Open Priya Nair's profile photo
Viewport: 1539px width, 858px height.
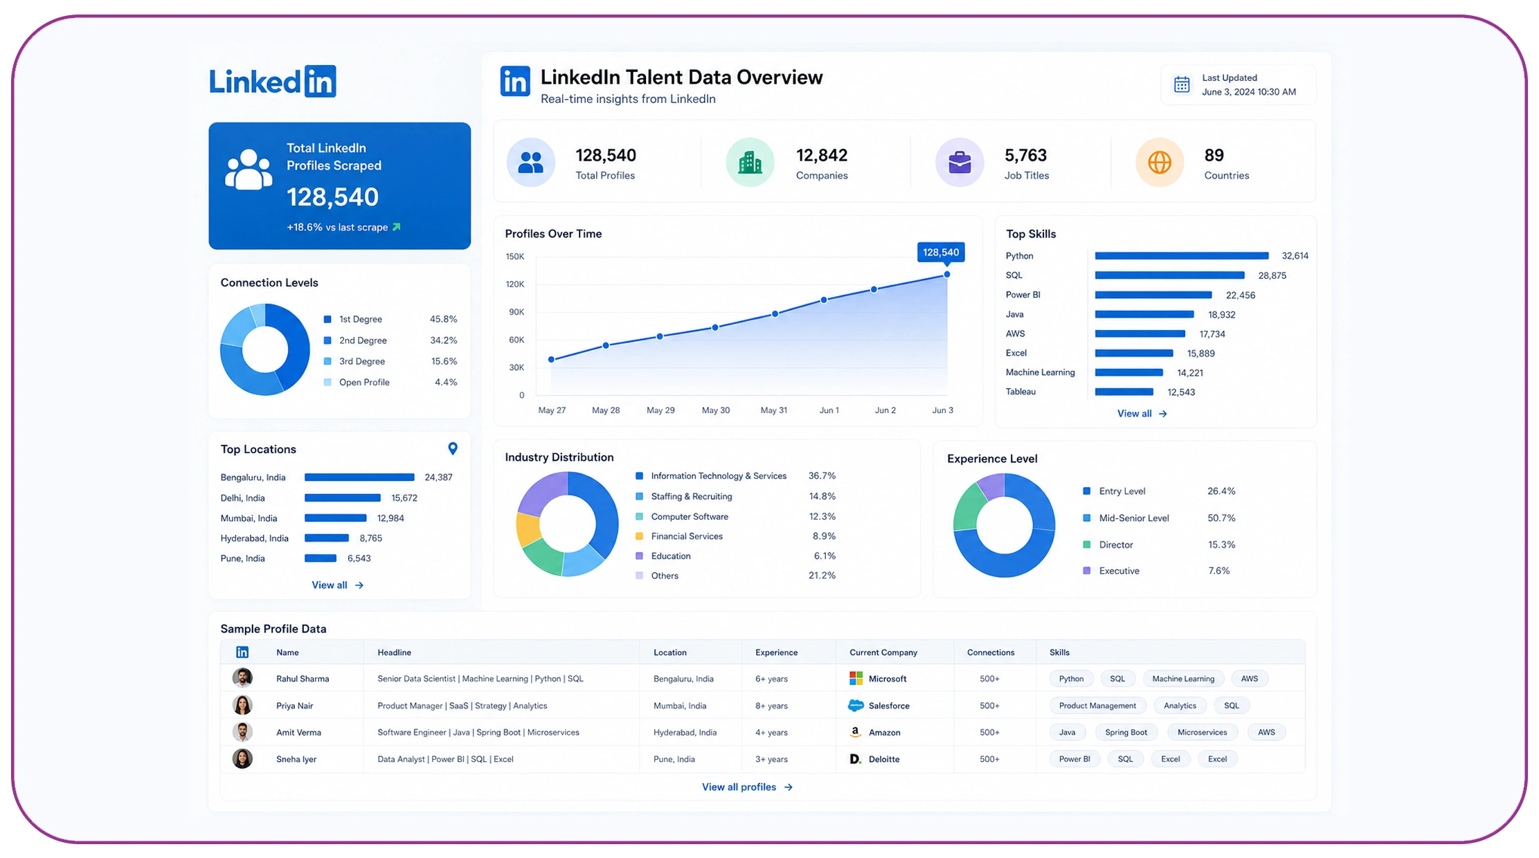pos(242,705)
